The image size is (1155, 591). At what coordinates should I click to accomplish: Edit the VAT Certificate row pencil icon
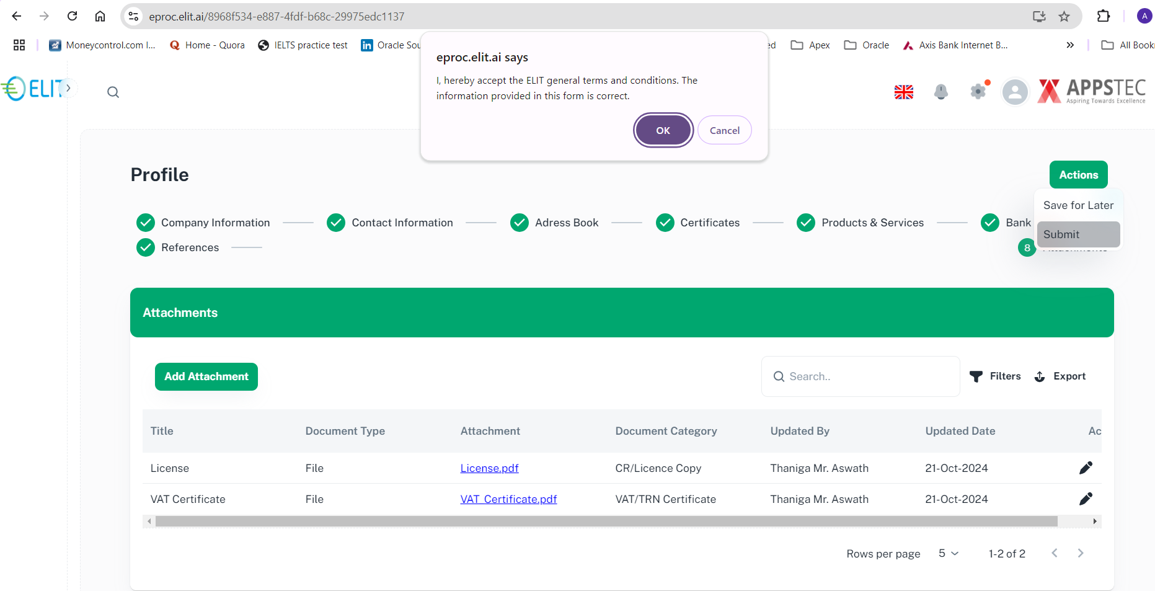pos(1085,499)
